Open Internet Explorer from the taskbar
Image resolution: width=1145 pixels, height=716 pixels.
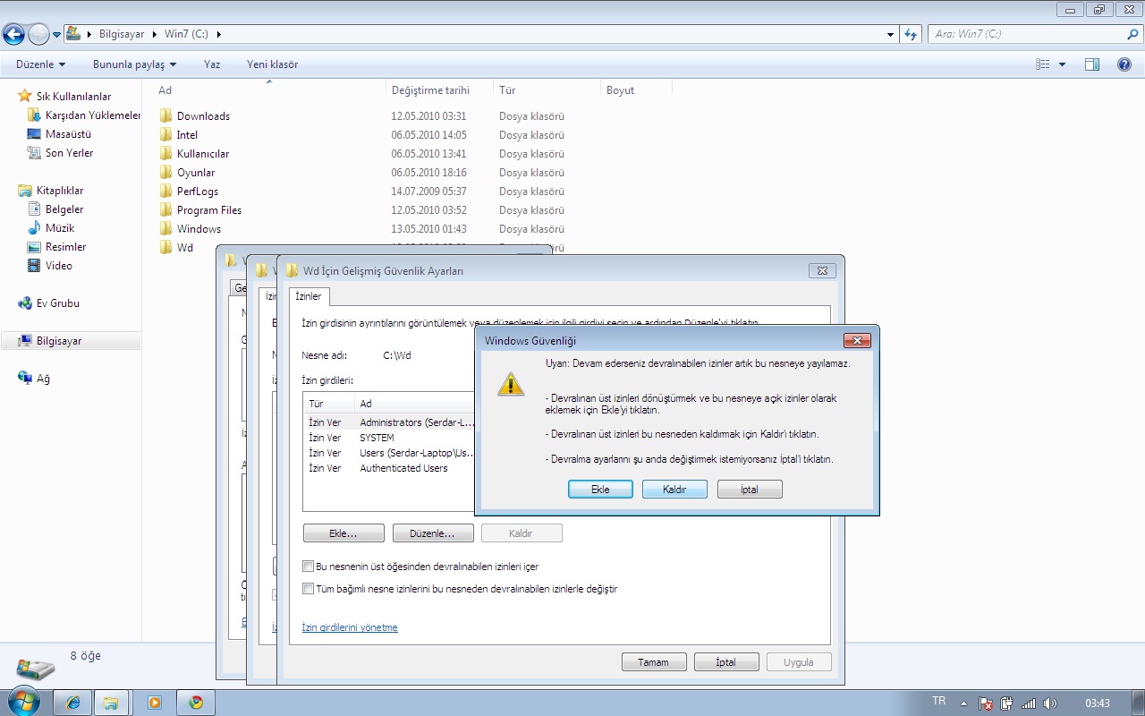coord(72,703)
